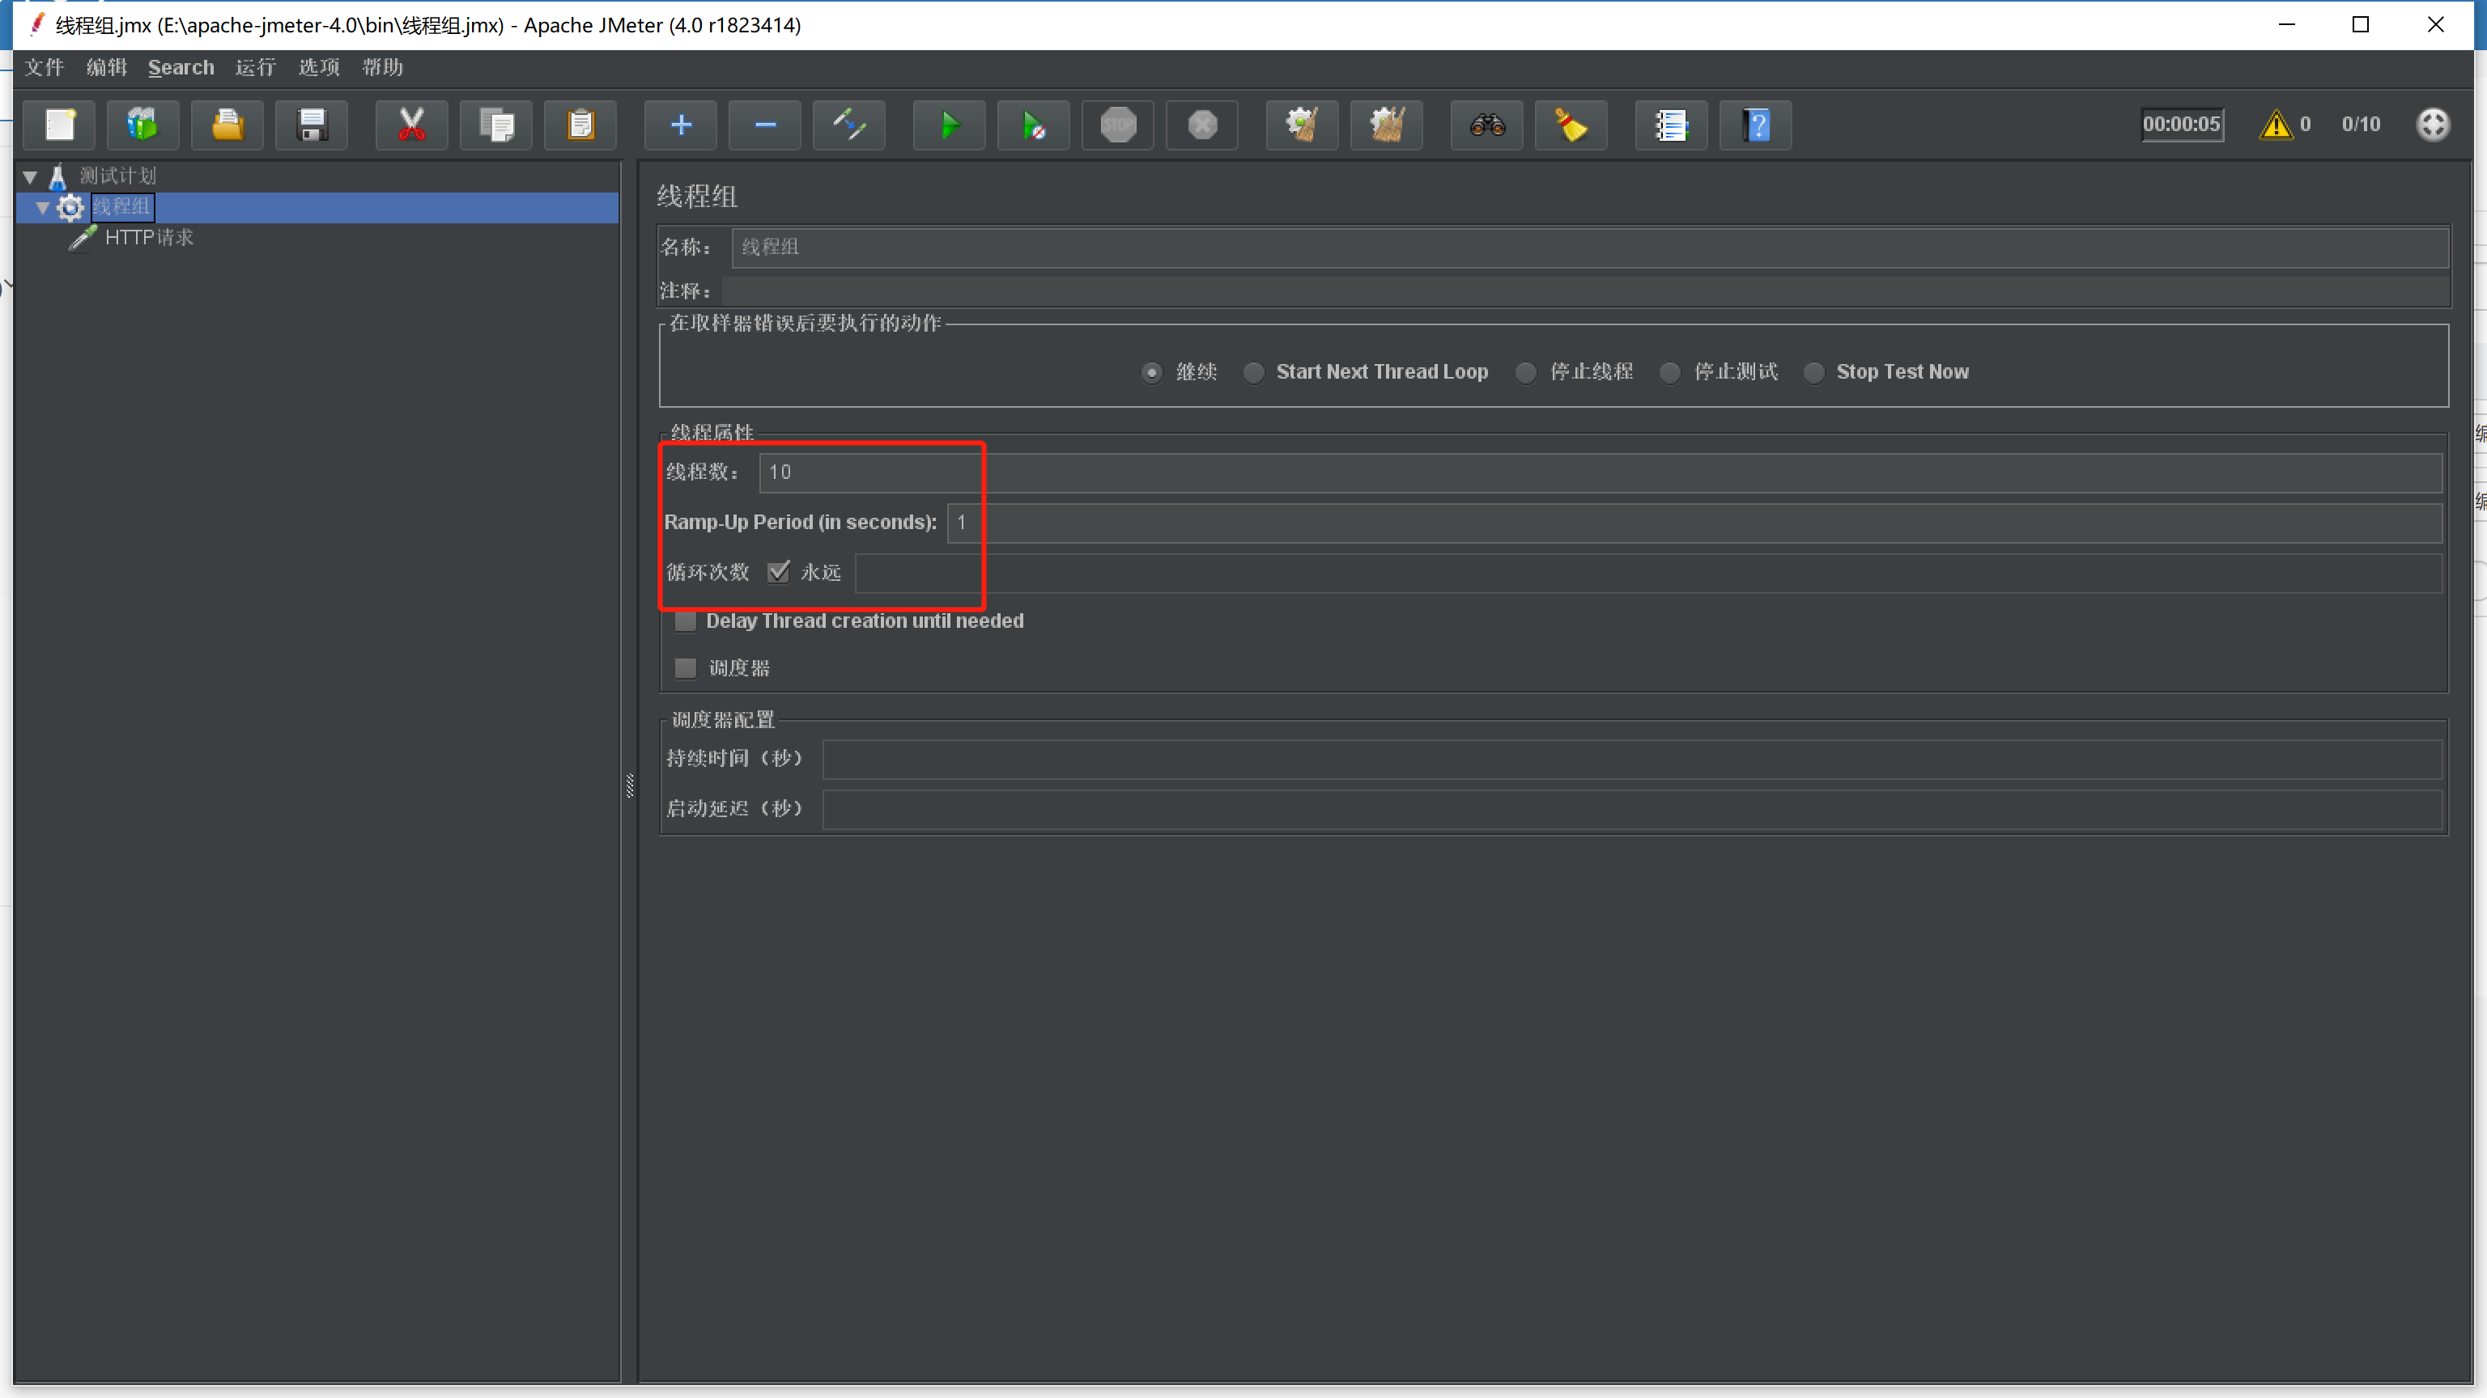The image size is (2487, 1398).
Task: Click the 注释 comment field
Action: click(1585, 290)
